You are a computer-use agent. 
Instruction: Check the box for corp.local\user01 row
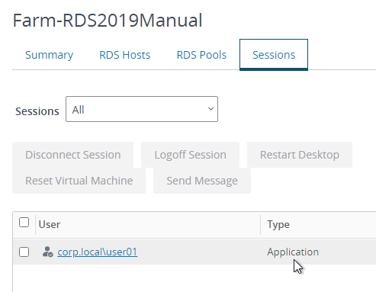click(x=24, y=252)
